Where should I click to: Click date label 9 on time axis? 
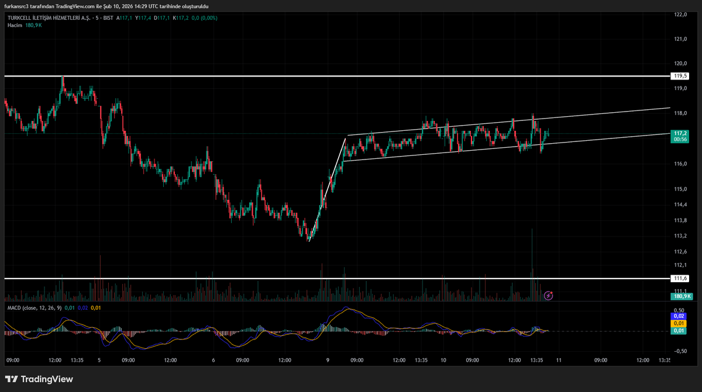[328, 360]
